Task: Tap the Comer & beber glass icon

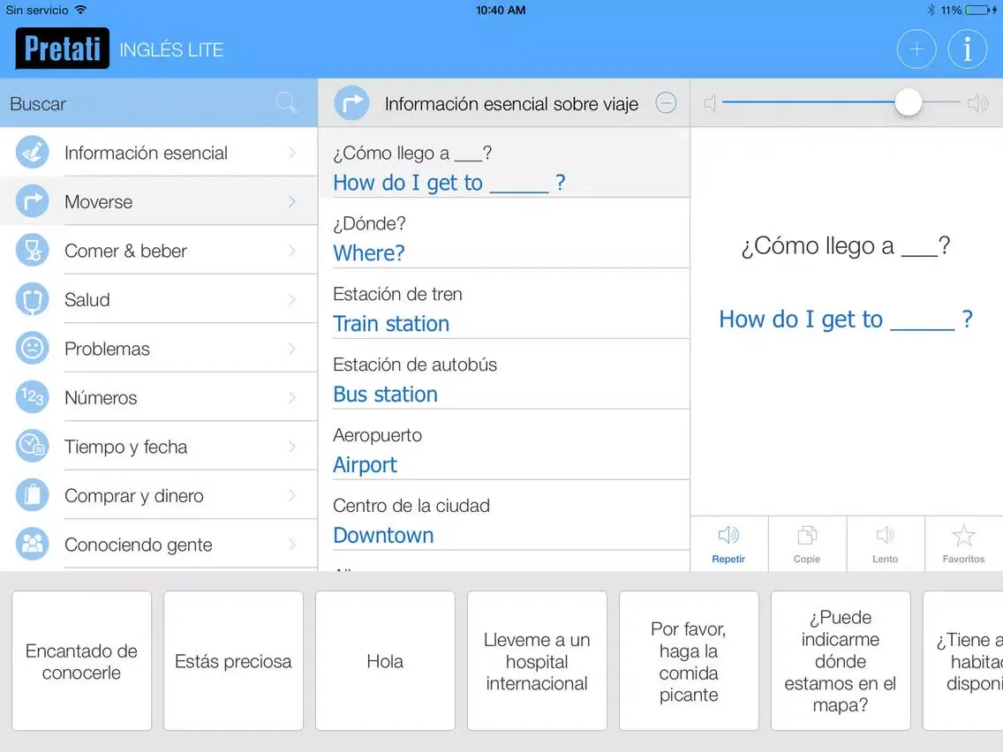Action: coord(32,250)
